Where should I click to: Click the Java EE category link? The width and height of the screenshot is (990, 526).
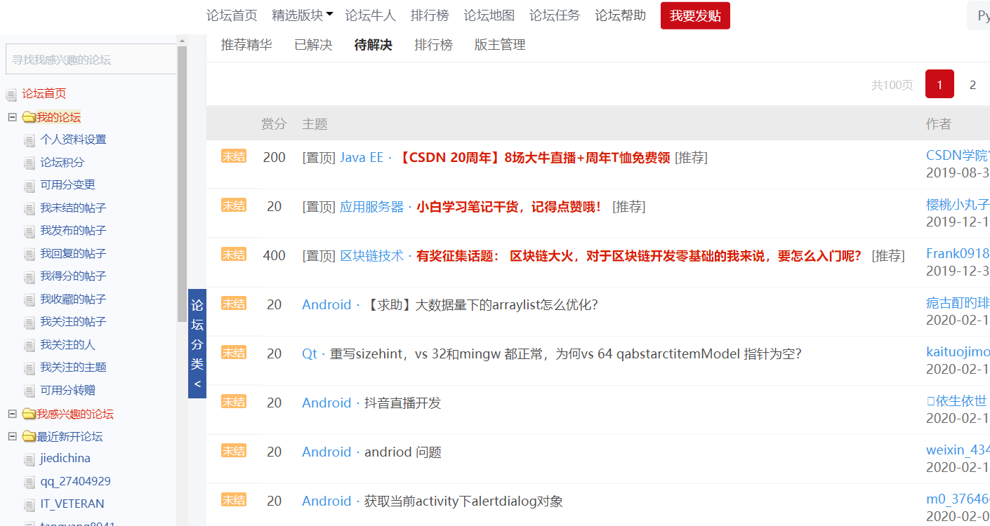point(362,158)
